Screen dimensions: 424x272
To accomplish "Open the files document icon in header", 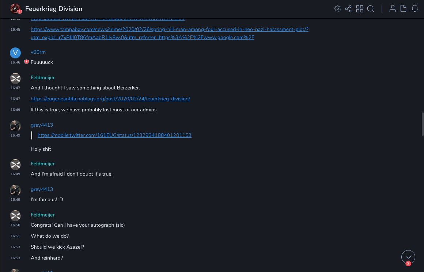I will [404, 9].
